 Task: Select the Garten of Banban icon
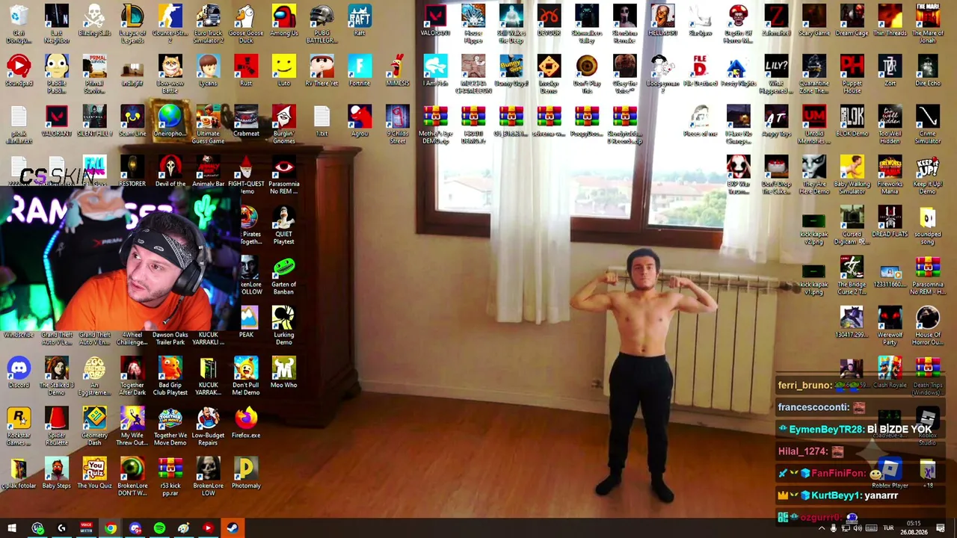point(284,275)
